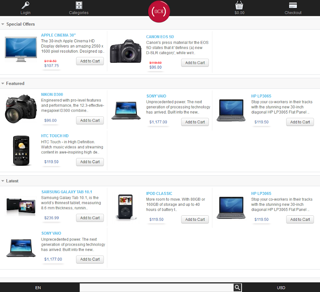The height and width of the screenshot is (292, 320).
Task: Click the Nikon D300 camera thumbnail
Action: [21, 109]
